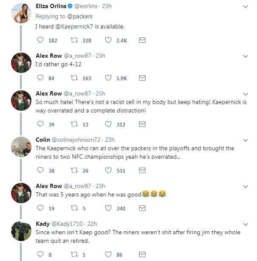Like the tweet with 2.4K likes
The image size is (257, 261).
(108, 40)
